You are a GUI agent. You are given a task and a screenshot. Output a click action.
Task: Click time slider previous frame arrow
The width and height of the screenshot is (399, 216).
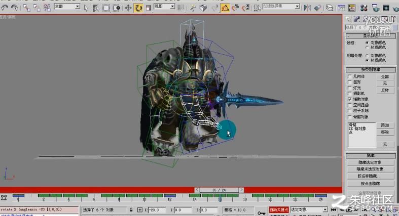(x=197, y=190)
